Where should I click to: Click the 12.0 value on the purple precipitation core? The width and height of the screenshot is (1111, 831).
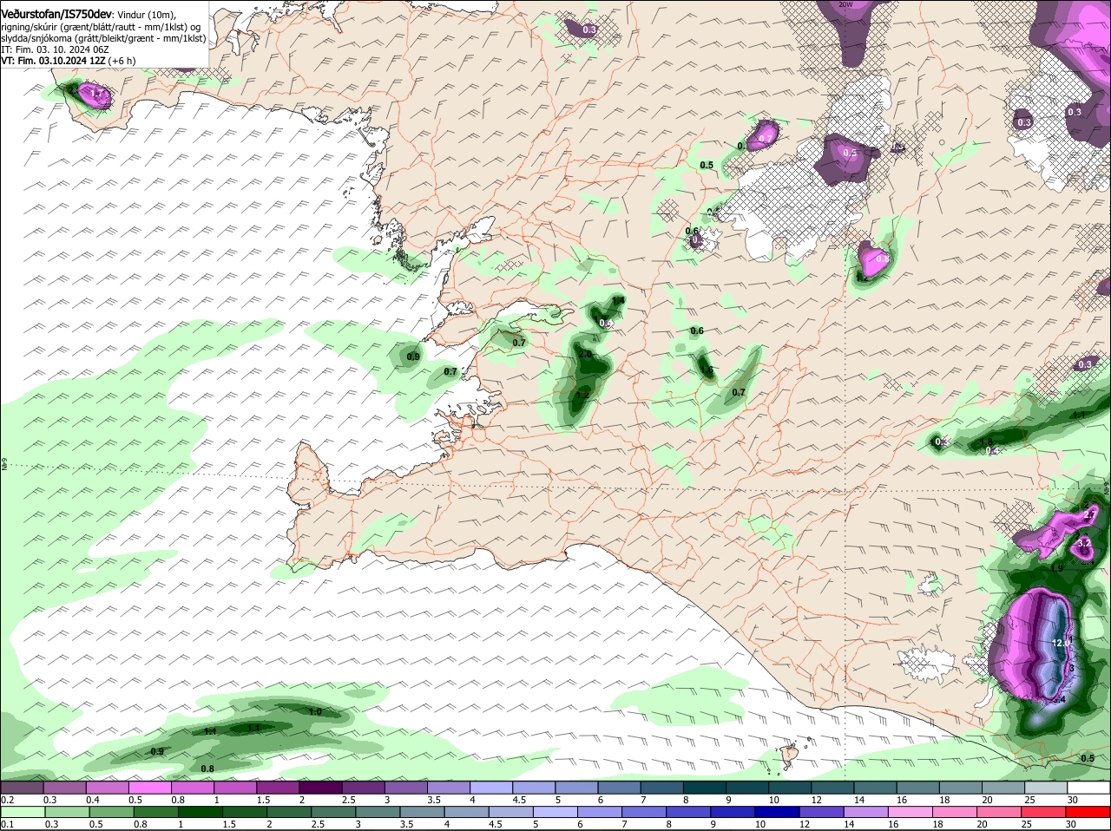[1062, 643]
